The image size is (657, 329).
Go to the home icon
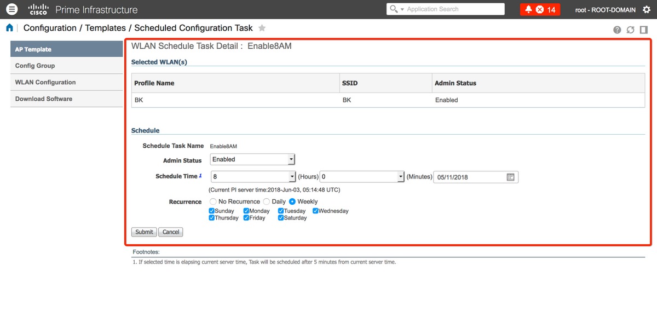[x=10, y=28]
